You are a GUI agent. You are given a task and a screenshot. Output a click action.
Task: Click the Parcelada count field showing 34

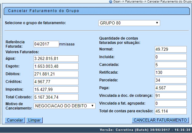171,80
